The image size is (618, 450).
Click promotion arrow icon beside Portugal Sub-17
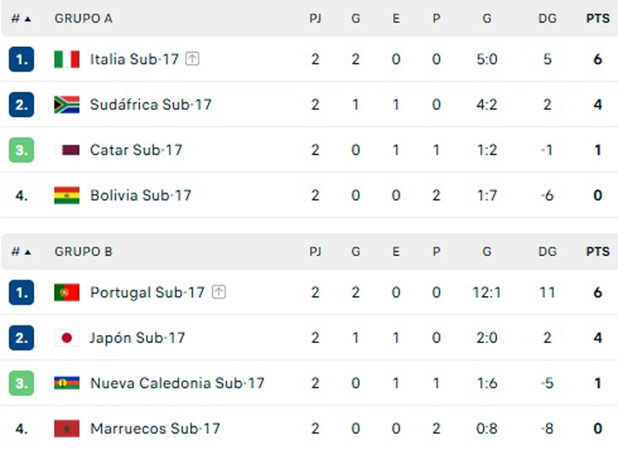[x=219, y=292]
